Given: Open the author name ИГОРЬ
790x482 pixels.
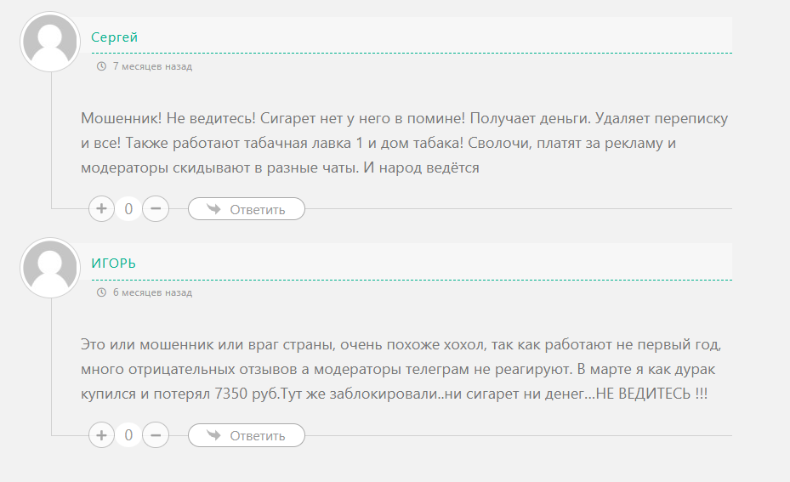Looking at the screenshot, I should [x=113, y=264].
